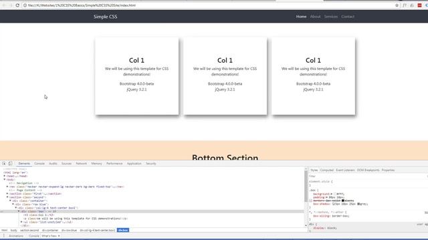This screenshot has width=428, height=240.
Task: Open the Performance panel tab
Action: point(114,163)
